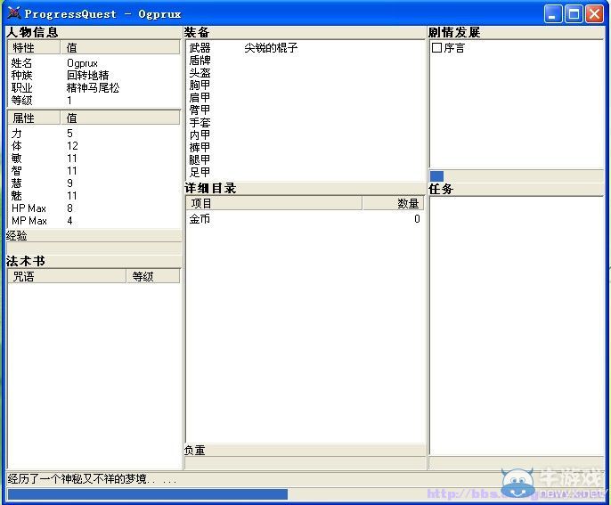Viewport: 611px width, 505px height.
Task: Select the 臂甲 equipment row
Action: 305,110
